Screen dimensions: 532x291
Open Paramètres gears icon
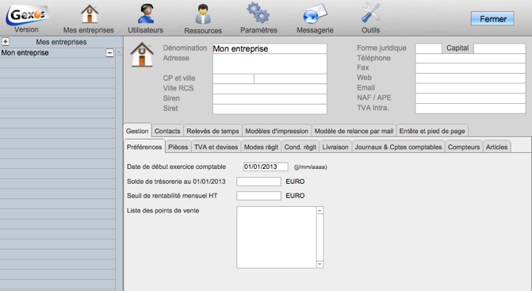[x=258, y=13]
